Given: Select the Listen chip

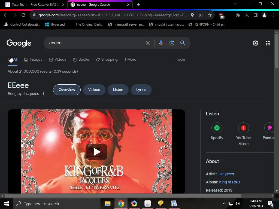Looking at the screenshot, I should point(118,90).
